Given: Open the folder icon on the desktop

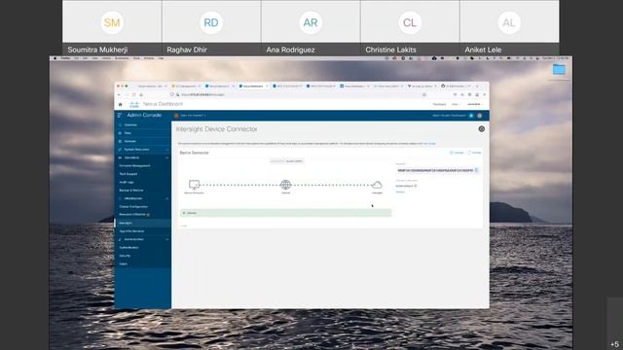Looking at the screenshot, I should coord(559,69).
